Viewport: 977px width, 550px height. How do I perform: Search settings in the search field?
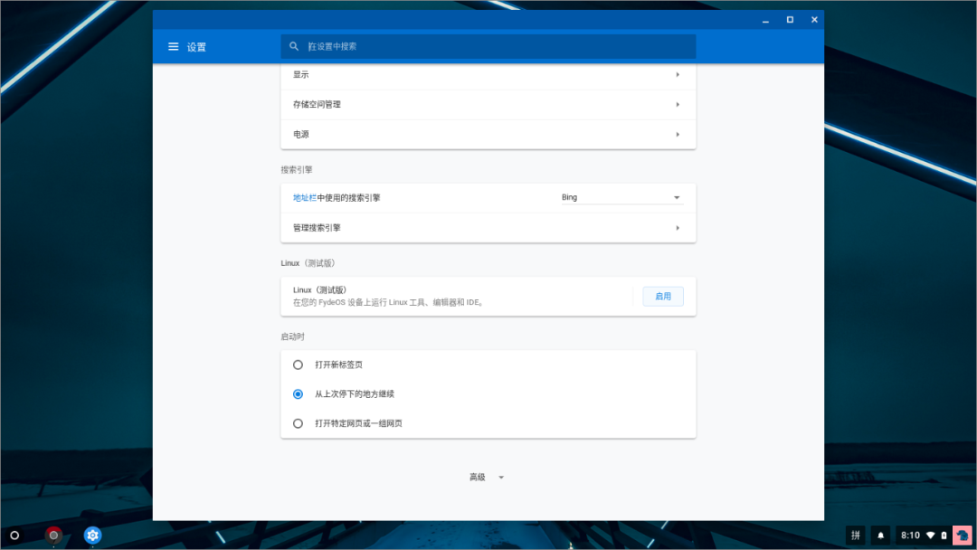[488, 46]
